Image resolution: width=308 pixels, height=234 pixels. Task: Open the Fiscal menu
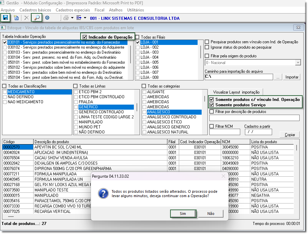[99, 10]
